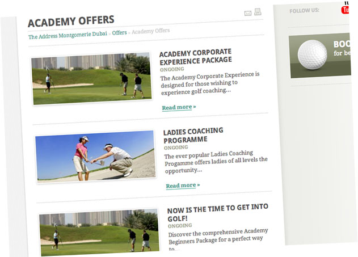The width and height of the screenshot is (358, 257).
Task: Open Now Is The Time To Get Into Golf heading
Action: click(x=218, y=213)
